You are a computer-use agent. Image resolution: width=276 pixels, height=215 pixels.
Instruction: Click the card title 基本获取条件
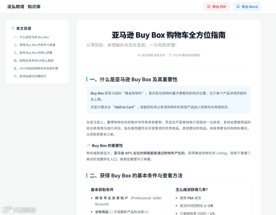(x=102, y=190)
